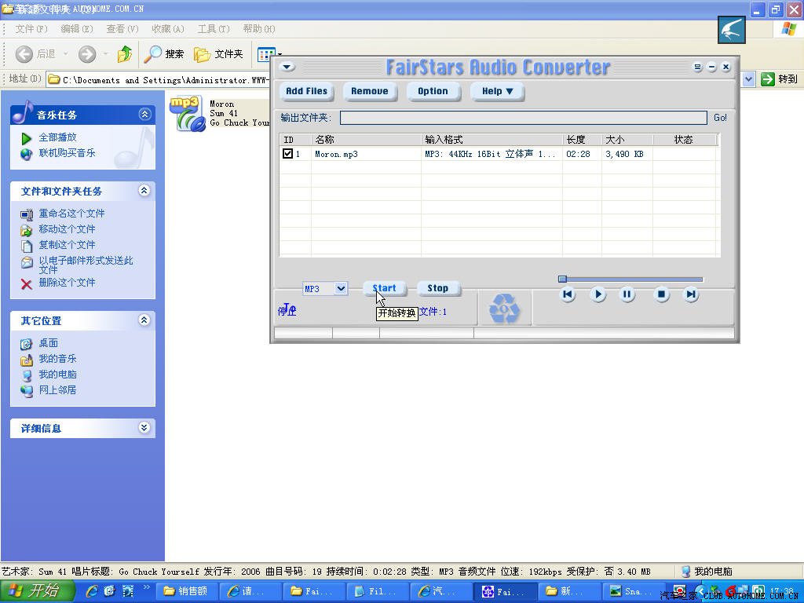
Task: Click the 输出文件夹 output folder field
Action: [x=523, y=118]
